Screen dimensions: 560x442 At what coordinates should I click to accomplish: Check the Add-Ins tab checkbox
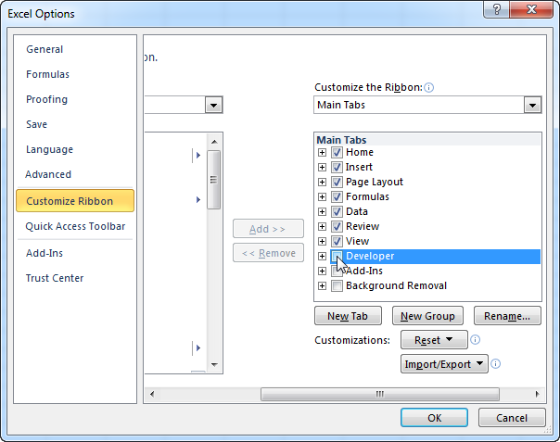(x=337, y=271)
